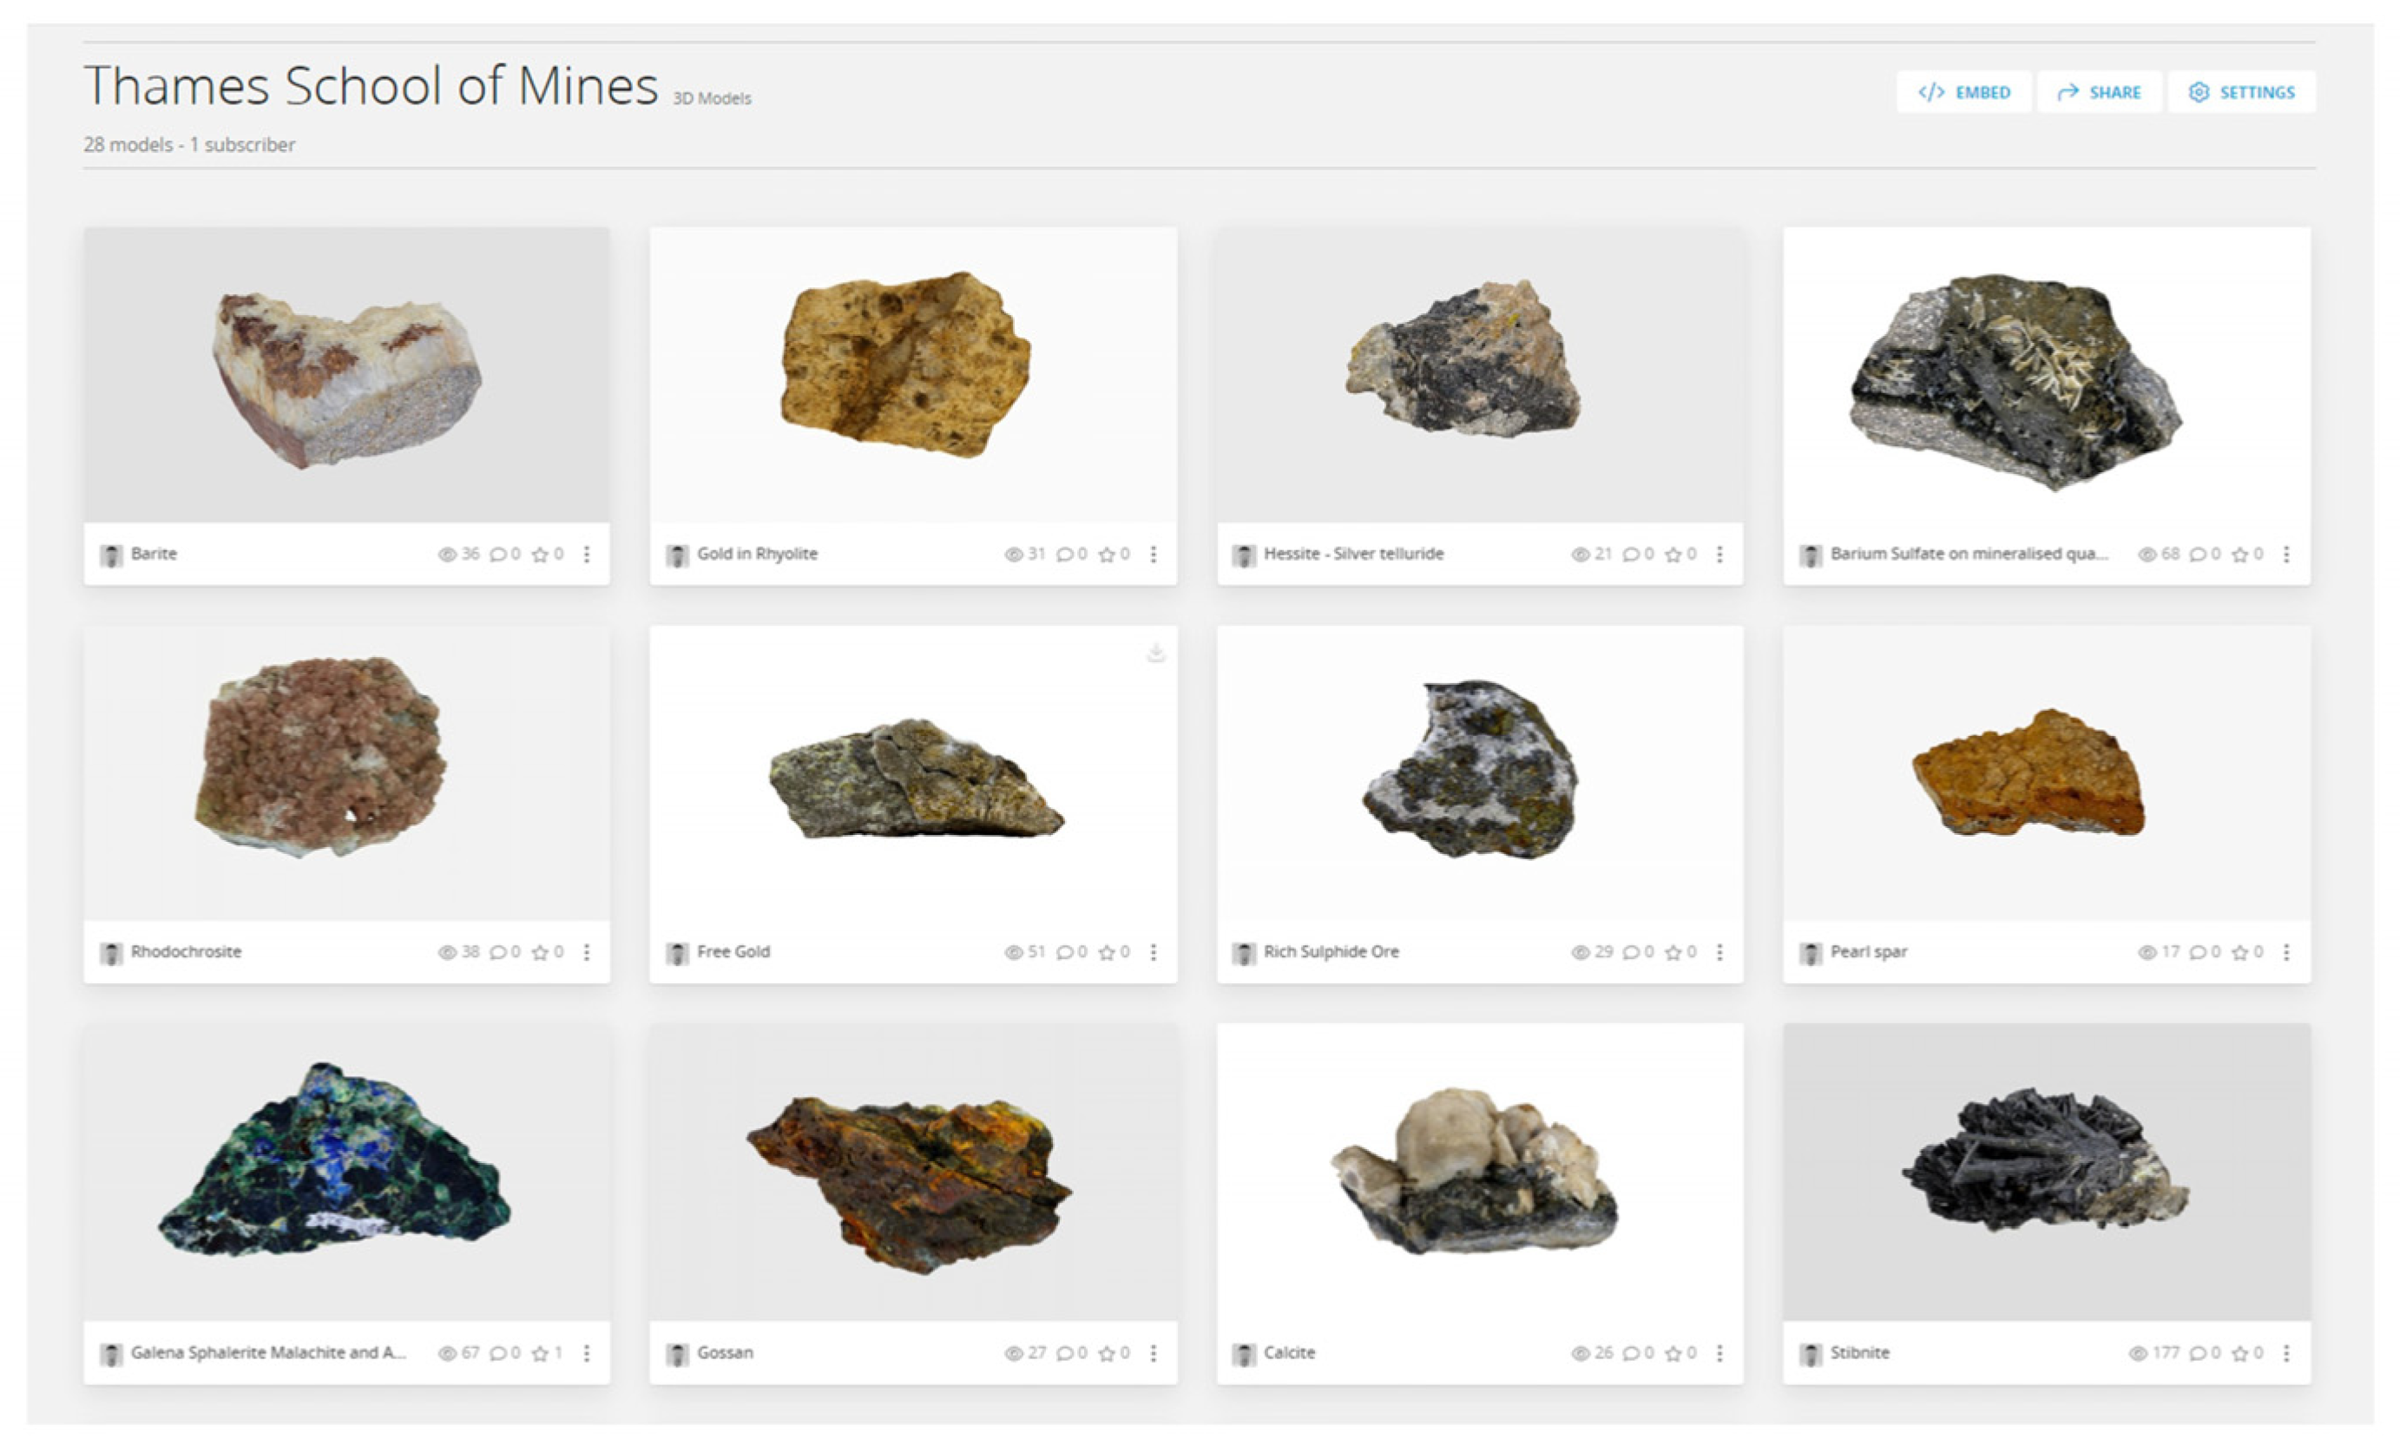Click the comment bubble icon on Gold in Rhyolite

click(x=1065, y=554)
